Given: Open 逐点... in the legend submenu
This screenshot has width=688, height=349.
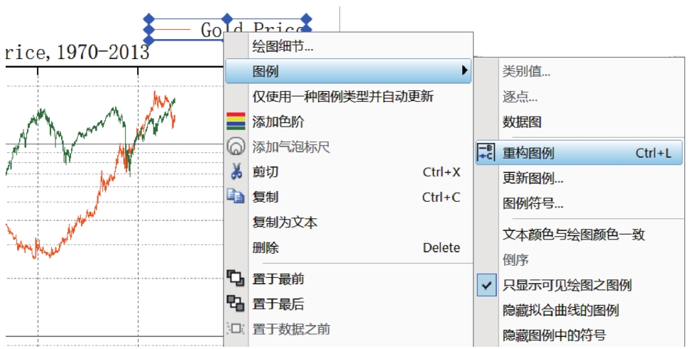Looking at the screenshot, I should 579,97.
